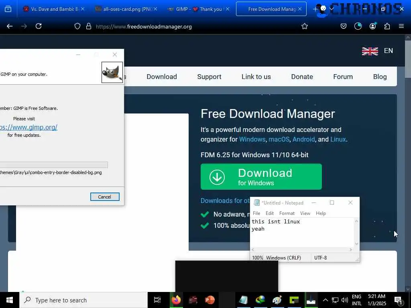Screen dimensions: 411x308
Task: Follow the macOS platform link
Action: pyautogui.click(x=279, y=139)
